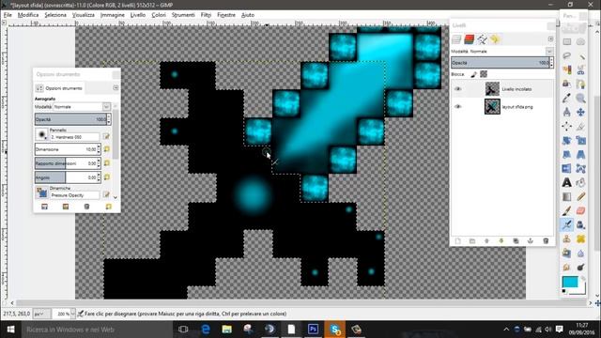Image resolution: width=601 pixels, height=338 pixels.
Task: Duplicate the selected layer
Action: [x=516, y=241]
